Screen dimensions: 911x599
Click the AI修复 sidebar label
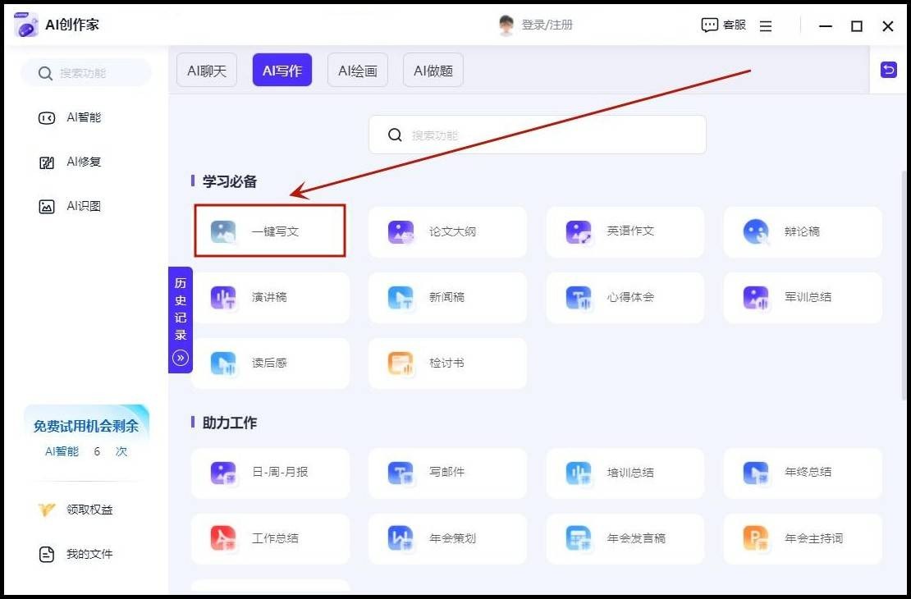84,162
